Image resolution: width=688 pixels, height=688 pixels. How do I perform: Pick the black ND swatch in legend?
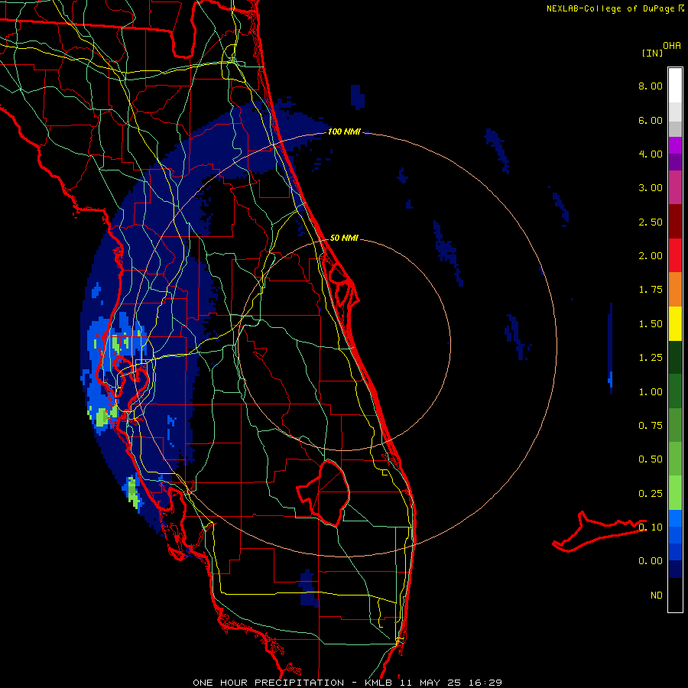tap(675, 595)
